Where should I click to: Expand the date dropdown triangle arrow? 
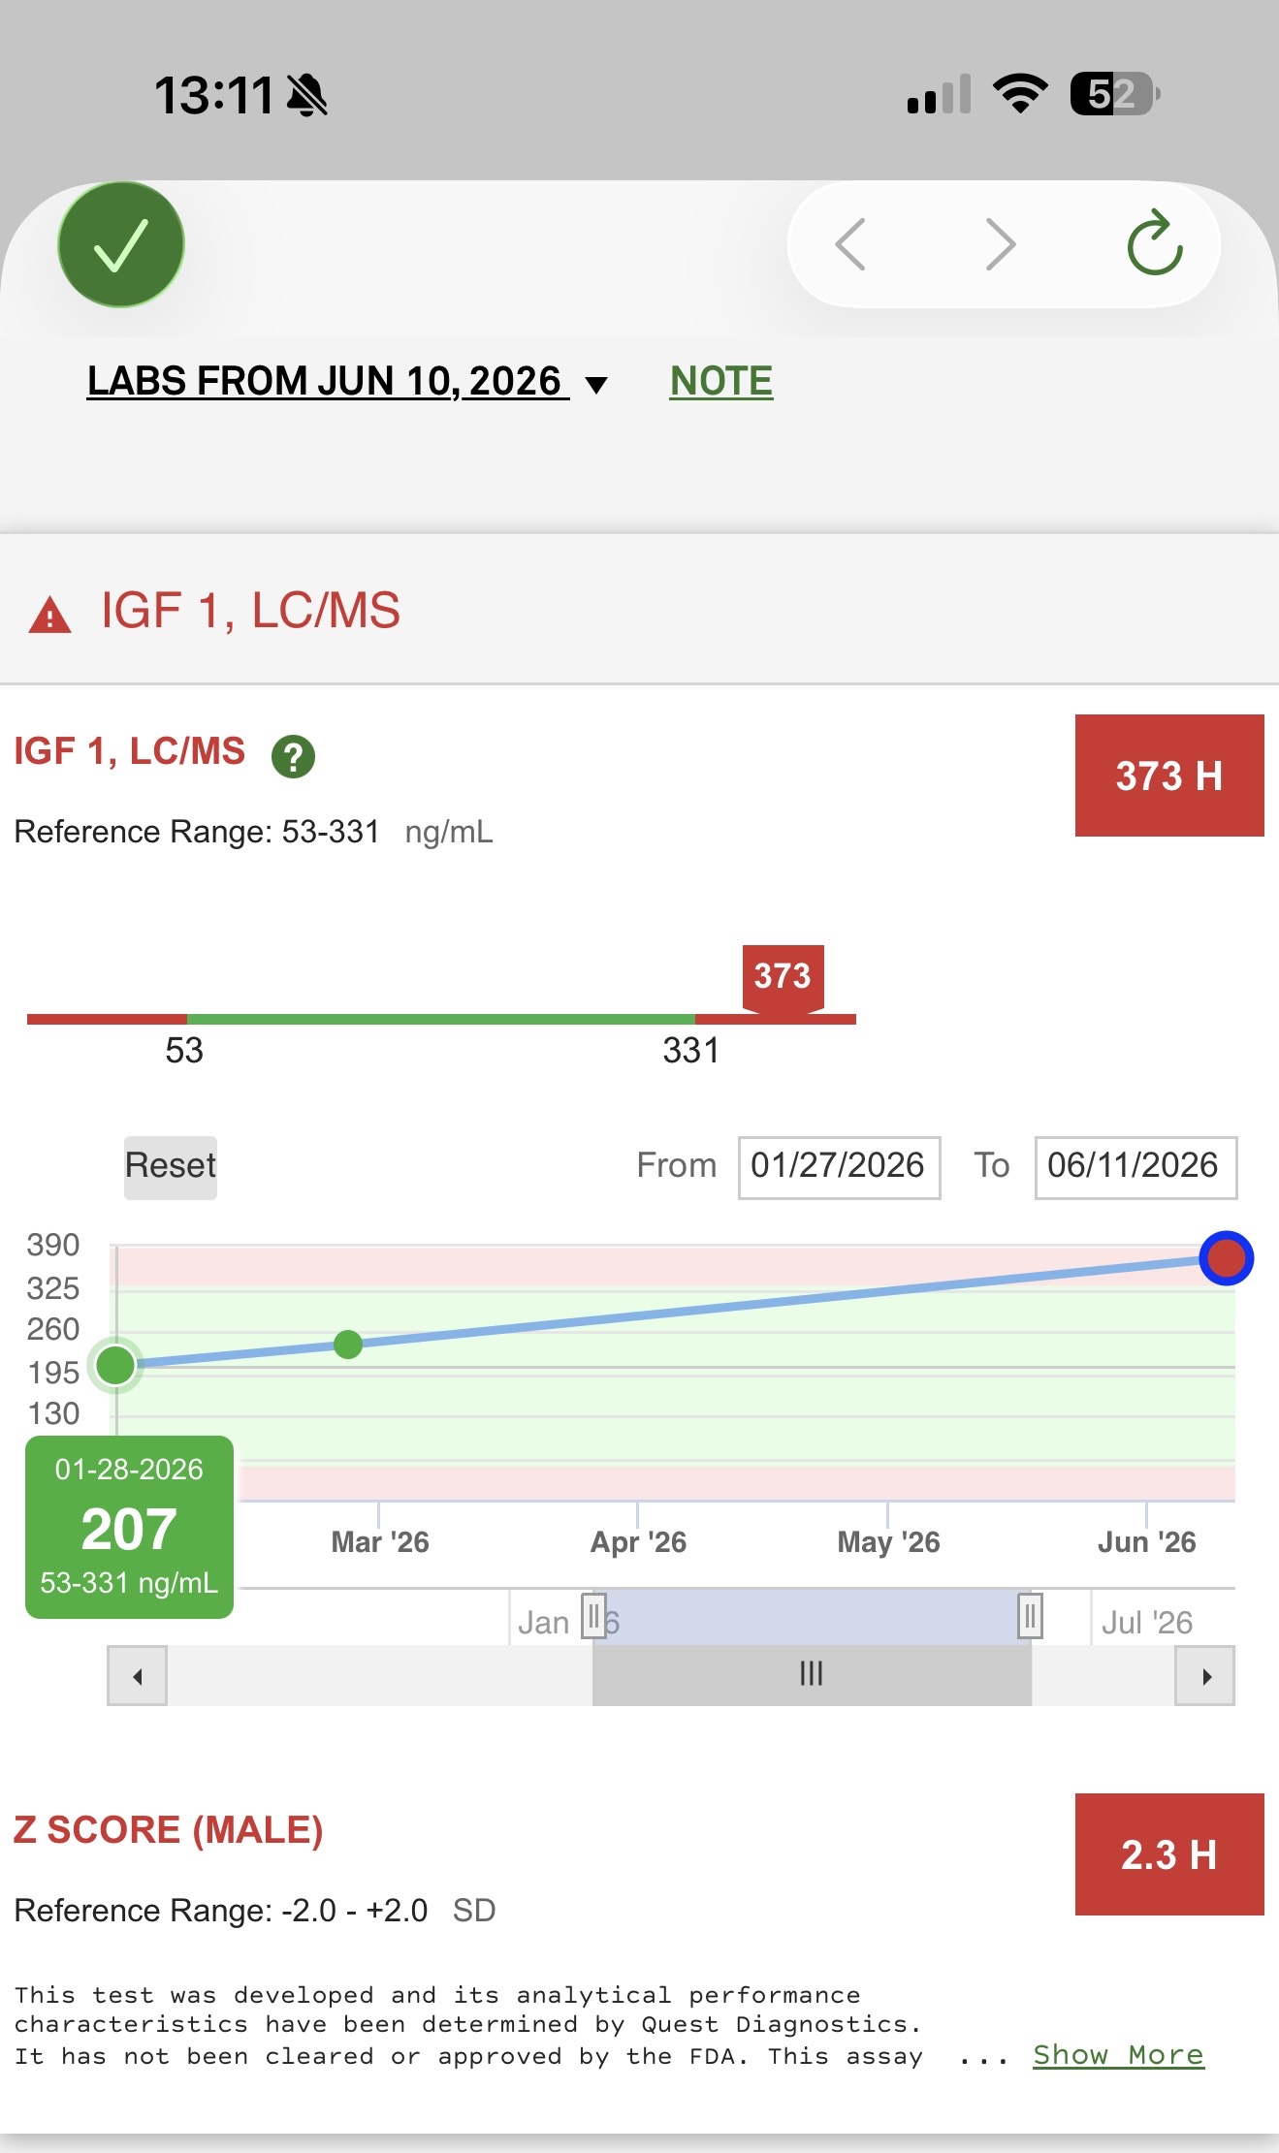(x=596, y=385)
